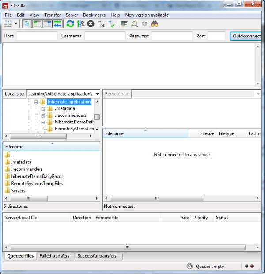Screen dimensions: 265x274
Task: Sort local list by Filename header
Action: click(x=52, y=147)
